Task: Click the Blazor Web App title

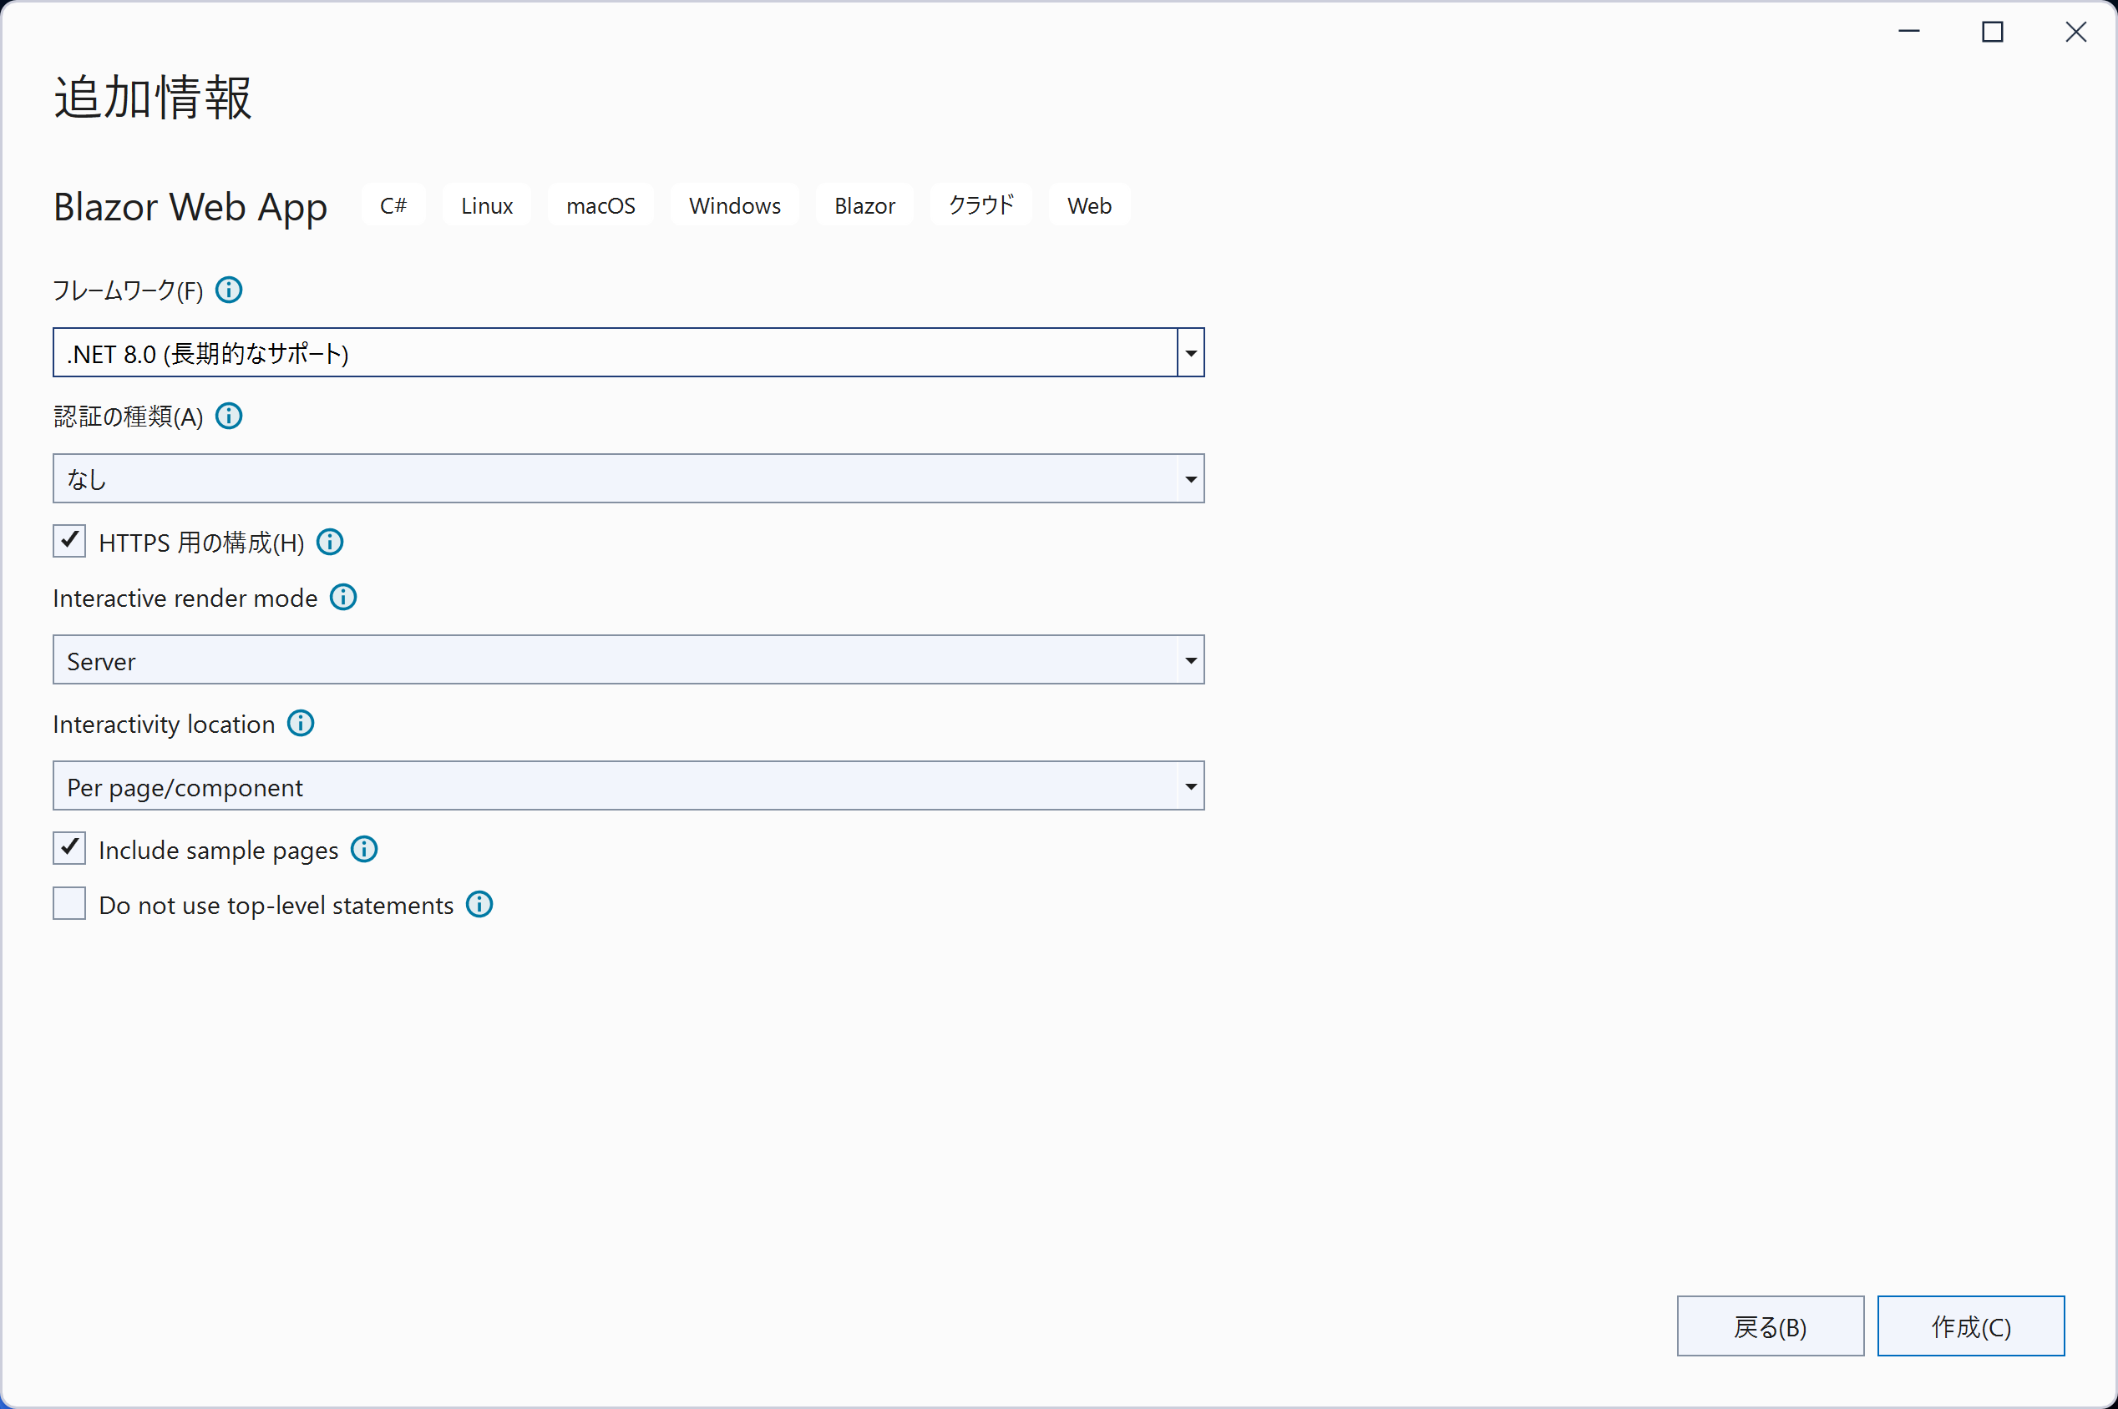Action: coord(190,208)
